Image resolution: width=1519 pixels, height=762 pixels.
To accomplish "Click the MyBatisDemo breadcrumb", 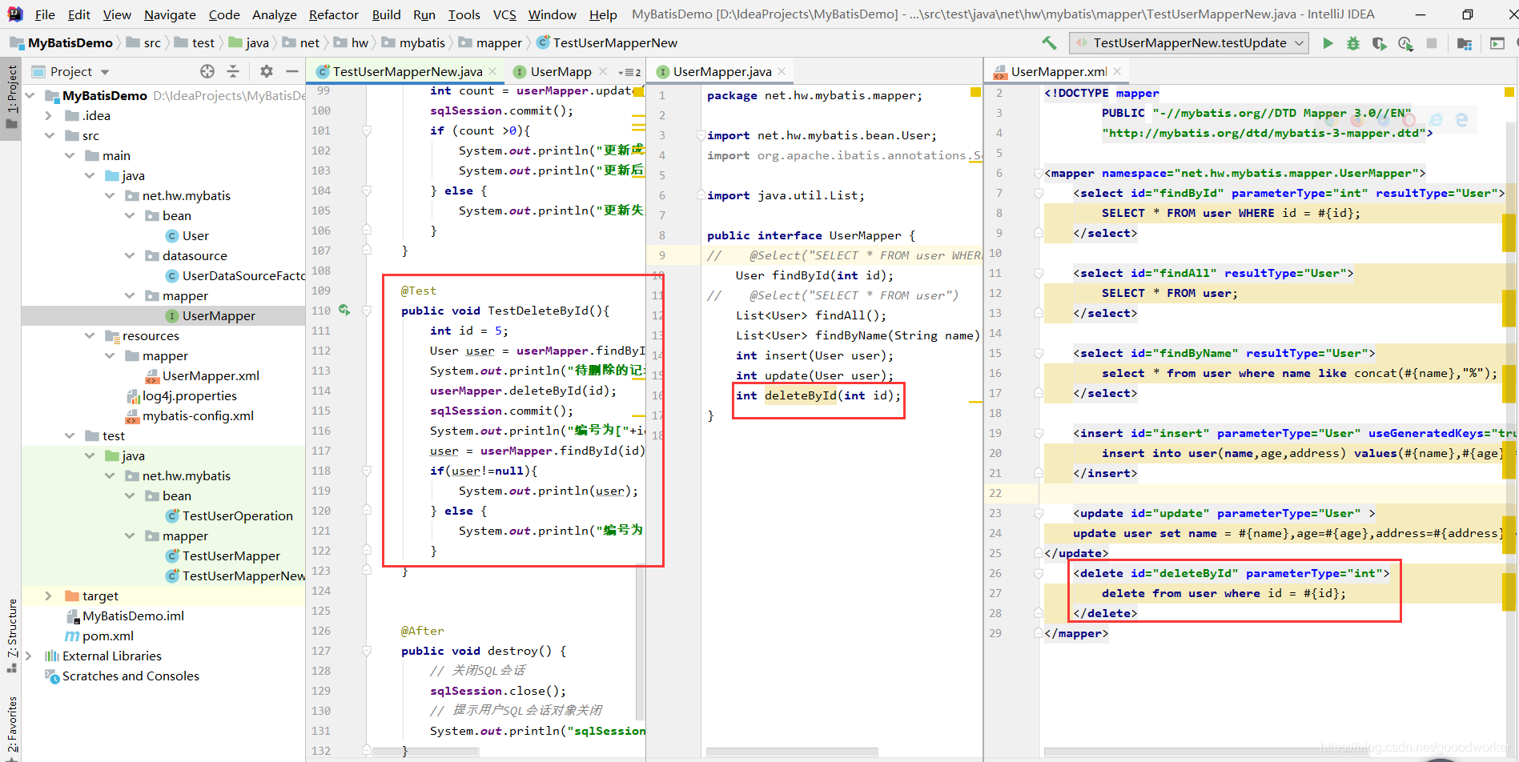I will coord(70,43).
